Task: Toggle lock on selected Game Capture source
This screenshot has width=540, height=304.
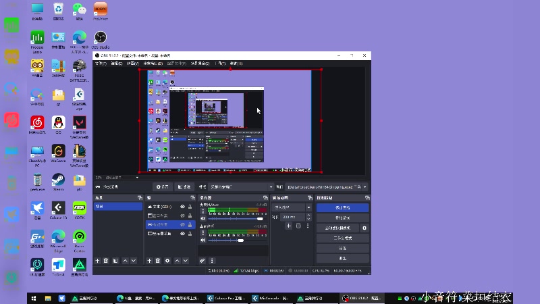Action: click(190, 225)
